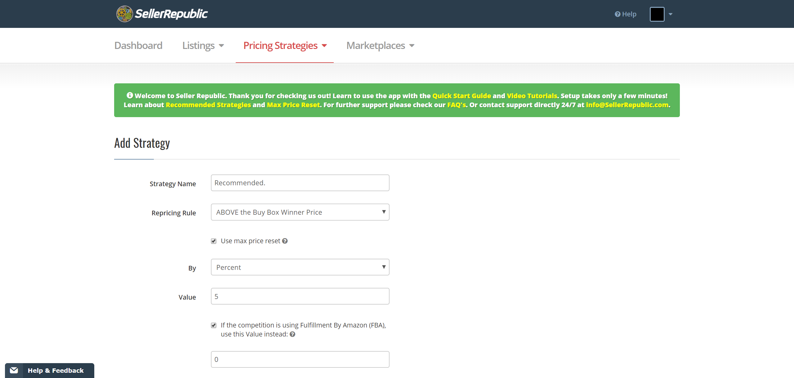794x378 pixels.
Task: Switch to the Dashboard tab
Action: (x=138, y=45)
